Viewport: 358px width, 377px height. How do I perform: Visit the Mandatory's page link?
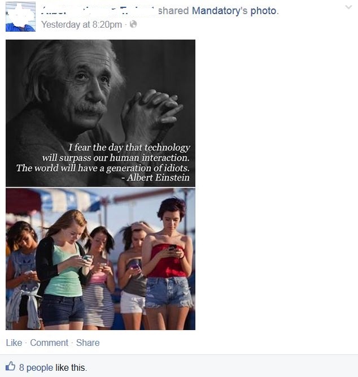tap(220, 11)
